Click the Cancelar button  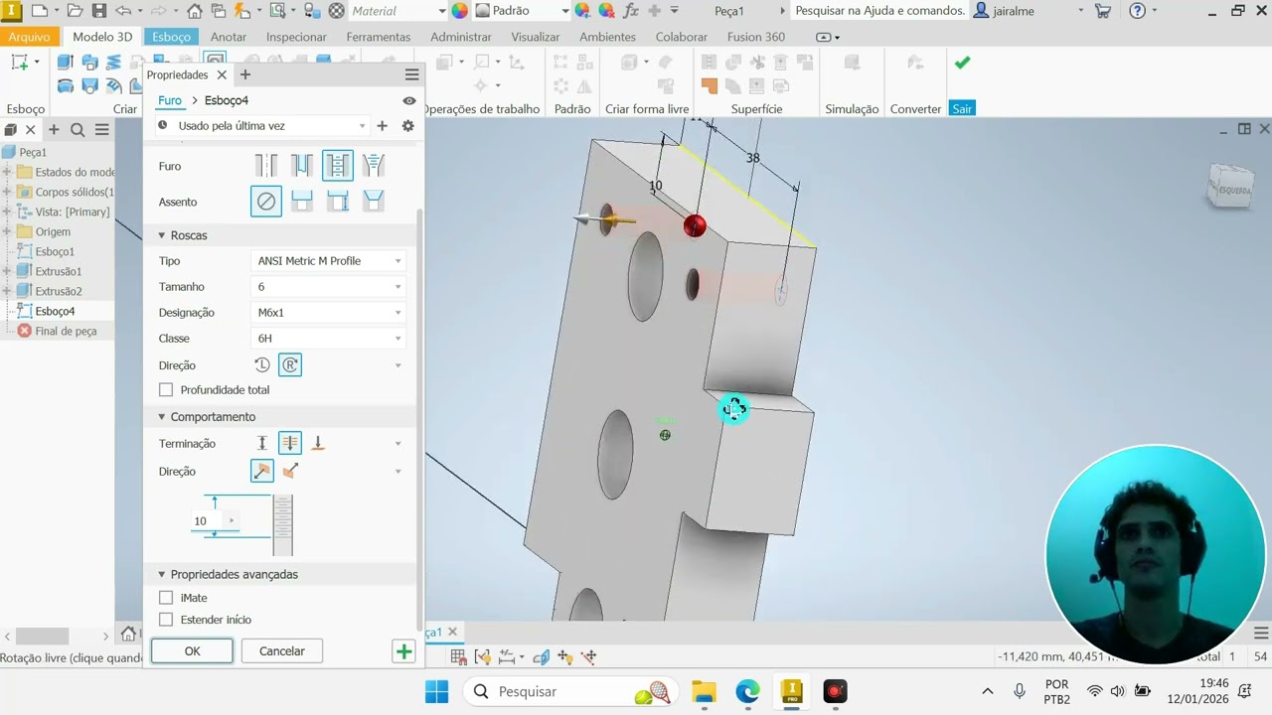[x=282, y=651]
